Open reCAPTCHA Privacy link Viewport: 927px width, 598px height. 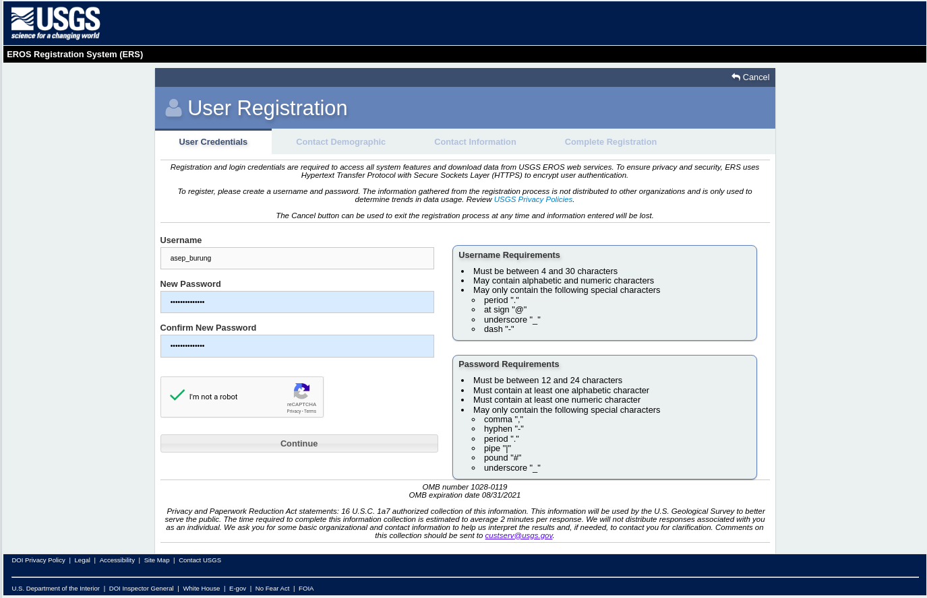click(294, 411)
